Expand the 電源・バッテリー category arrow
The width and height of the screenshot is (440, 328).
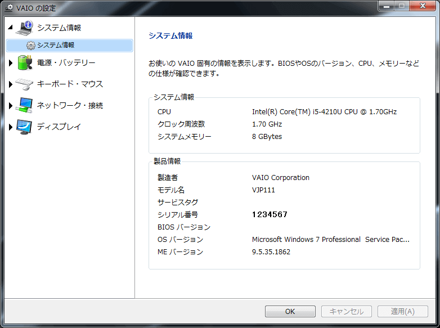(11, 63)
